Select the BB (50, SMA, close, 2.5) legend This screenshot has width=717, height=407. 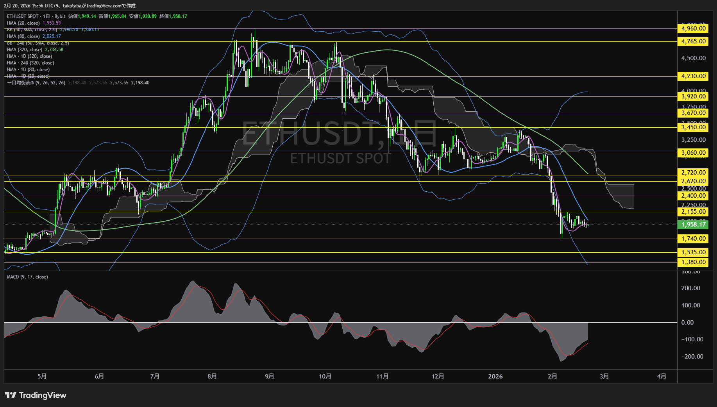click(32, 30)
